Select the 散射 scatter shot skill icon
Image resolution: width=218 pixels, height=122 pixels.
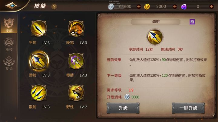pos(39,93)
